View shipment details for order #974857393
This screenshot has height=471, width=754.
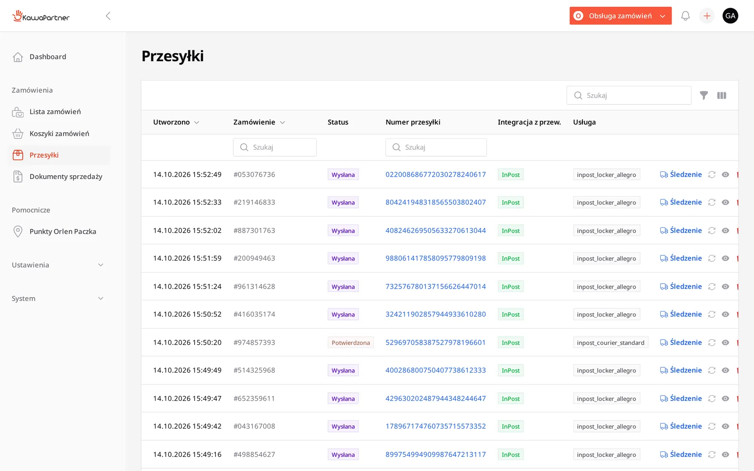726,343
